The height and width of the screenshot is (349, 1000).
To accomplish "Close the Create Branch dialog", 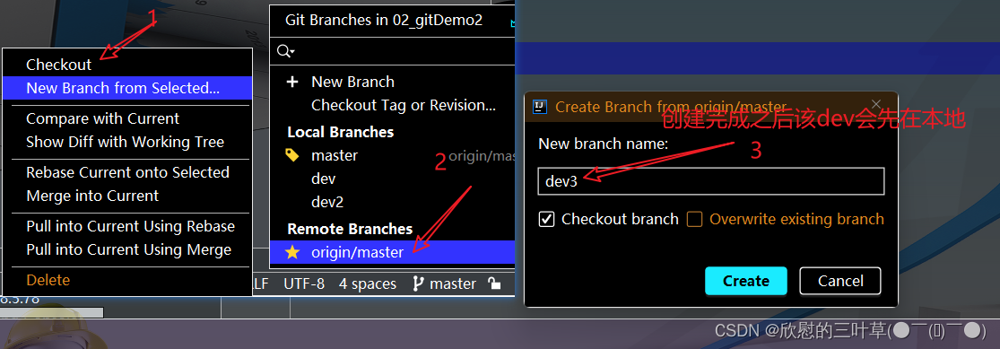I will [876, 104].
